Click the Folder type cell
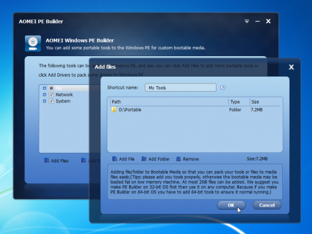312x234 pixels. 235,110
